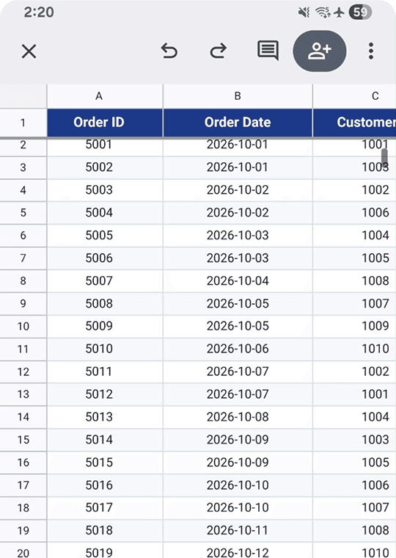Select the Order Date header cell
The width and height of the screenshot is (396, 558).
tap(238, 123)
